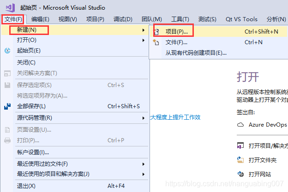Click the new file icon beside 文件(F)...

(x=156, y=42)
